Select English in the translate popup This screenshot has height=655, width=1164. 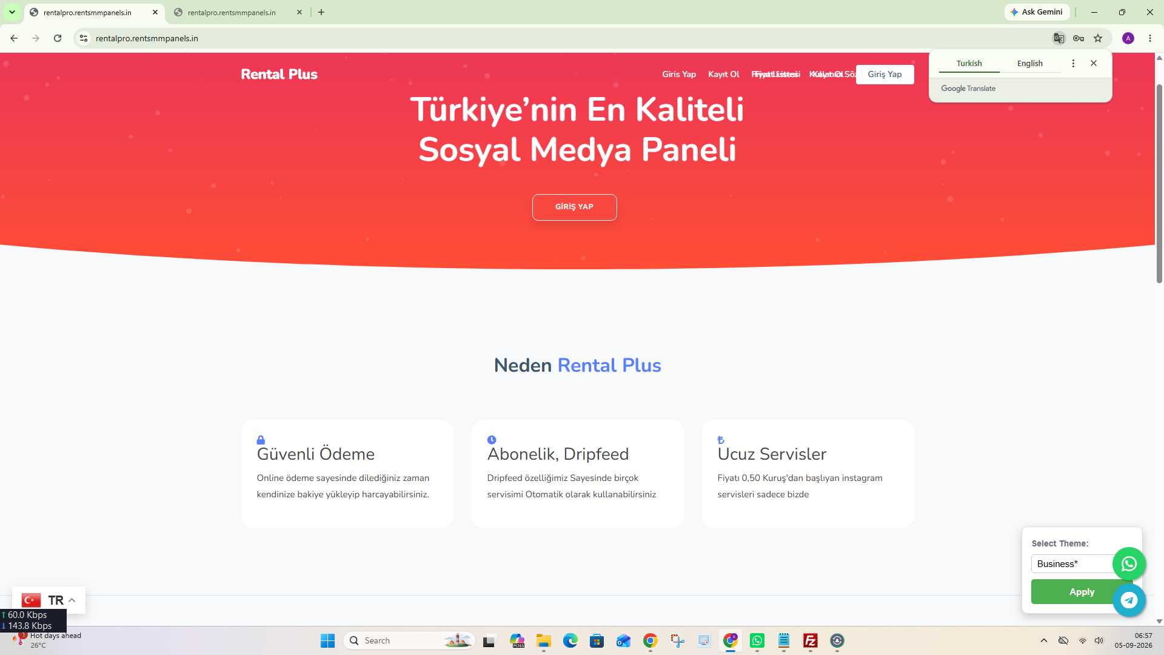pyautogui.click(x=1030, y=63)
